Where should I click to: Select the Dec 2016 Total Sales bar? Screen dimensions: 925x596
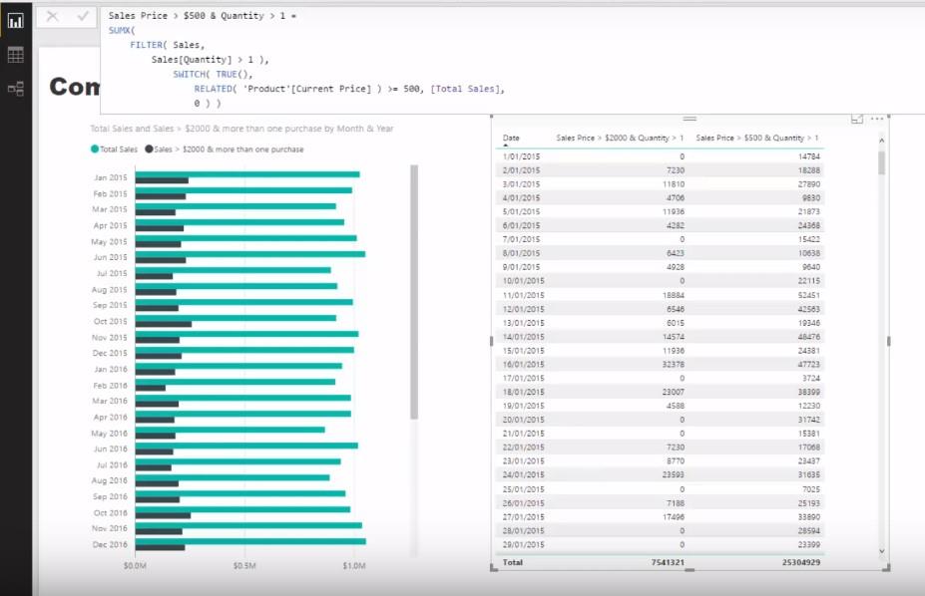pyautogui.click(x=250, y=541)
